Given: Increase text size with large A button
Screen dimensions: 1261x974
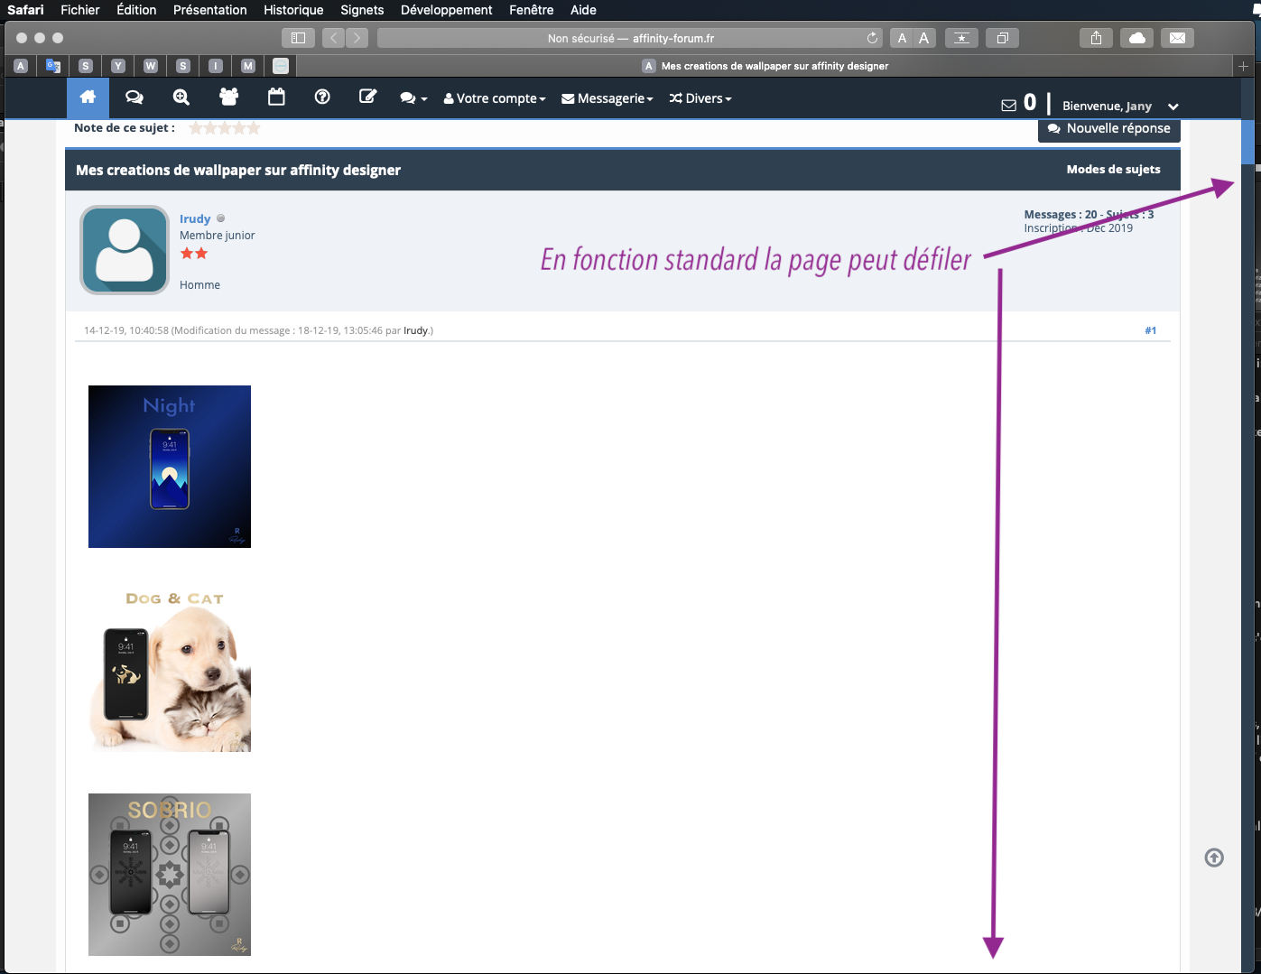Looking at the screenshot, I should tap(923, 38).
